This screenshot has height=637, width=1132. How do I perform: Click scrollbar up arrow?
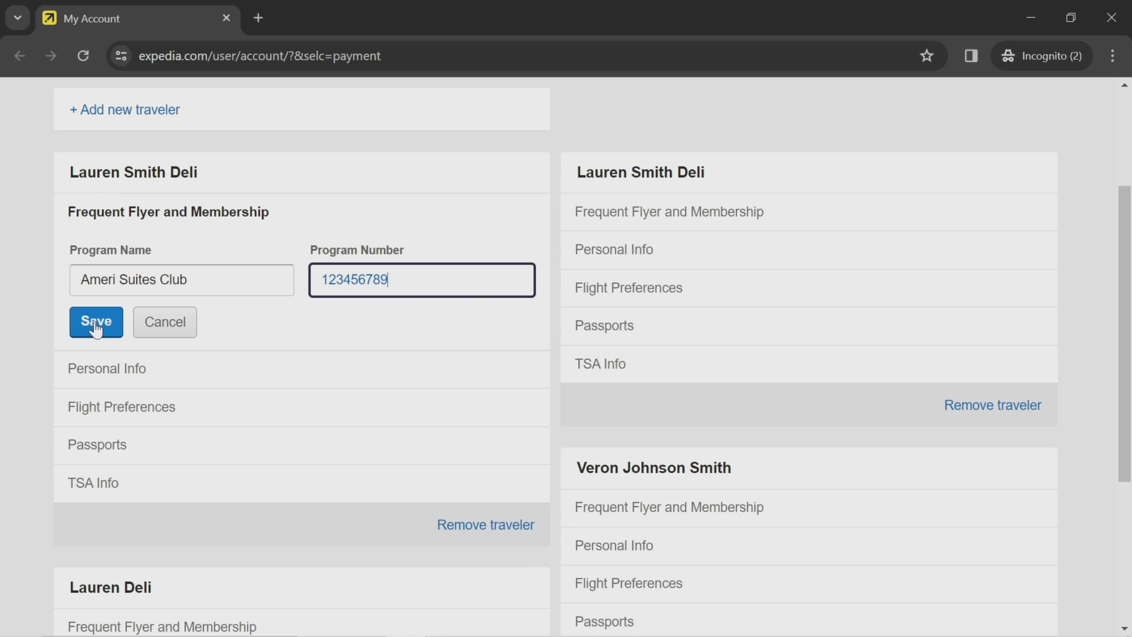pos(1124,85)
